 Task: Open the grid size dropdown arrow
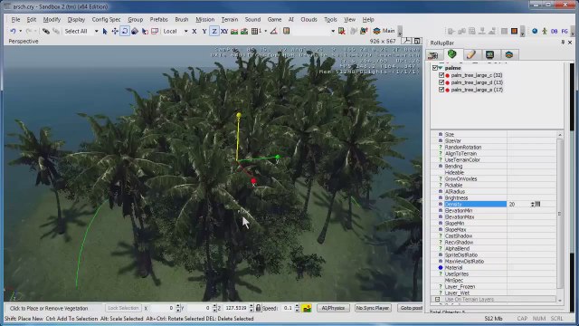(x=265, y=32)
